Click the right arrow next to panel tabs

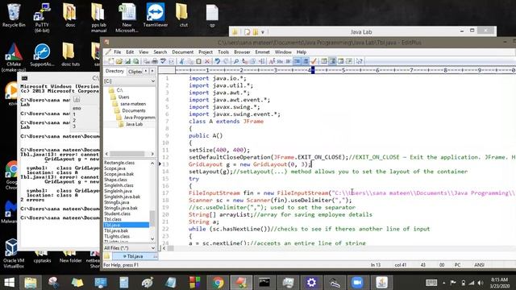(x=152, y=71)
